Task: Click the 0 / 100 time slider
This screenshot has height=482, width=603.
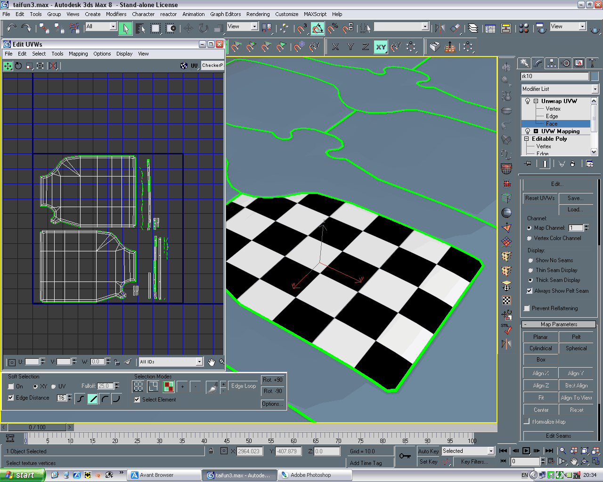Action: pyautogui.click(x=37, y=427)
